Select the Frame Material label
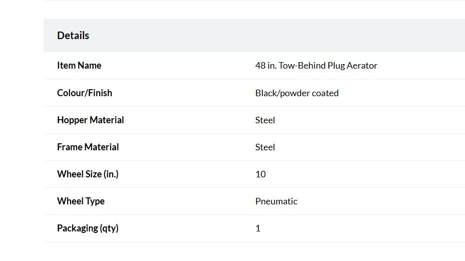 [x=88, y=147]
